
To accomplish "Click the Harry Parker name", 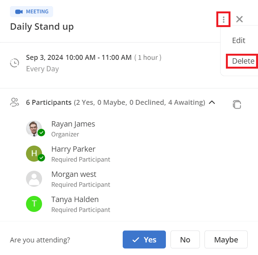I will click(73, 149).
